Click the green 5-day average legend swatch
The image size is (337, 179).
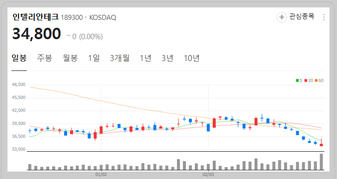click(297, 81)
